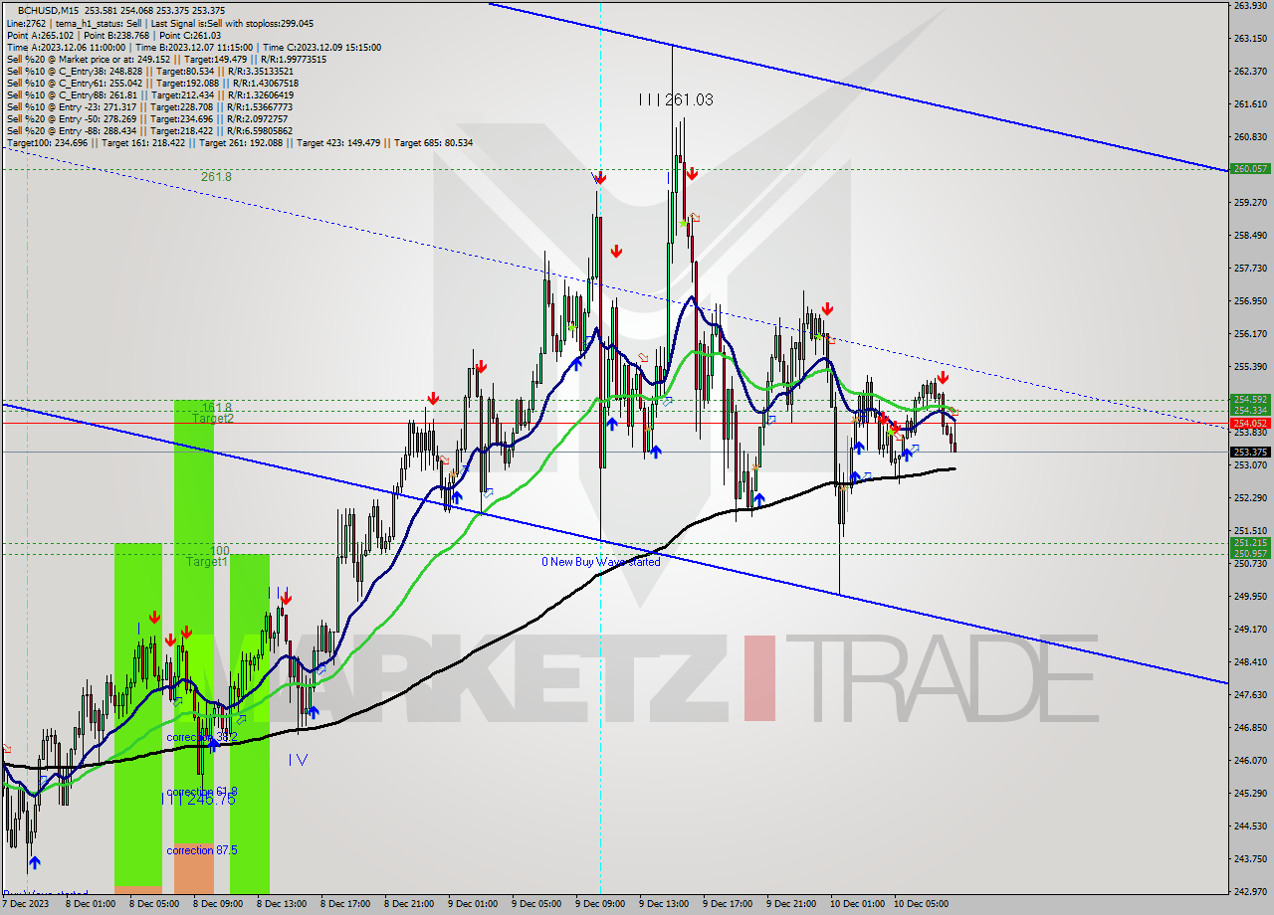Image resolution: width=1274 pixels, height=915 pixels.
Task: Click the 242.970 price axis label
Action: [1250, 891]
